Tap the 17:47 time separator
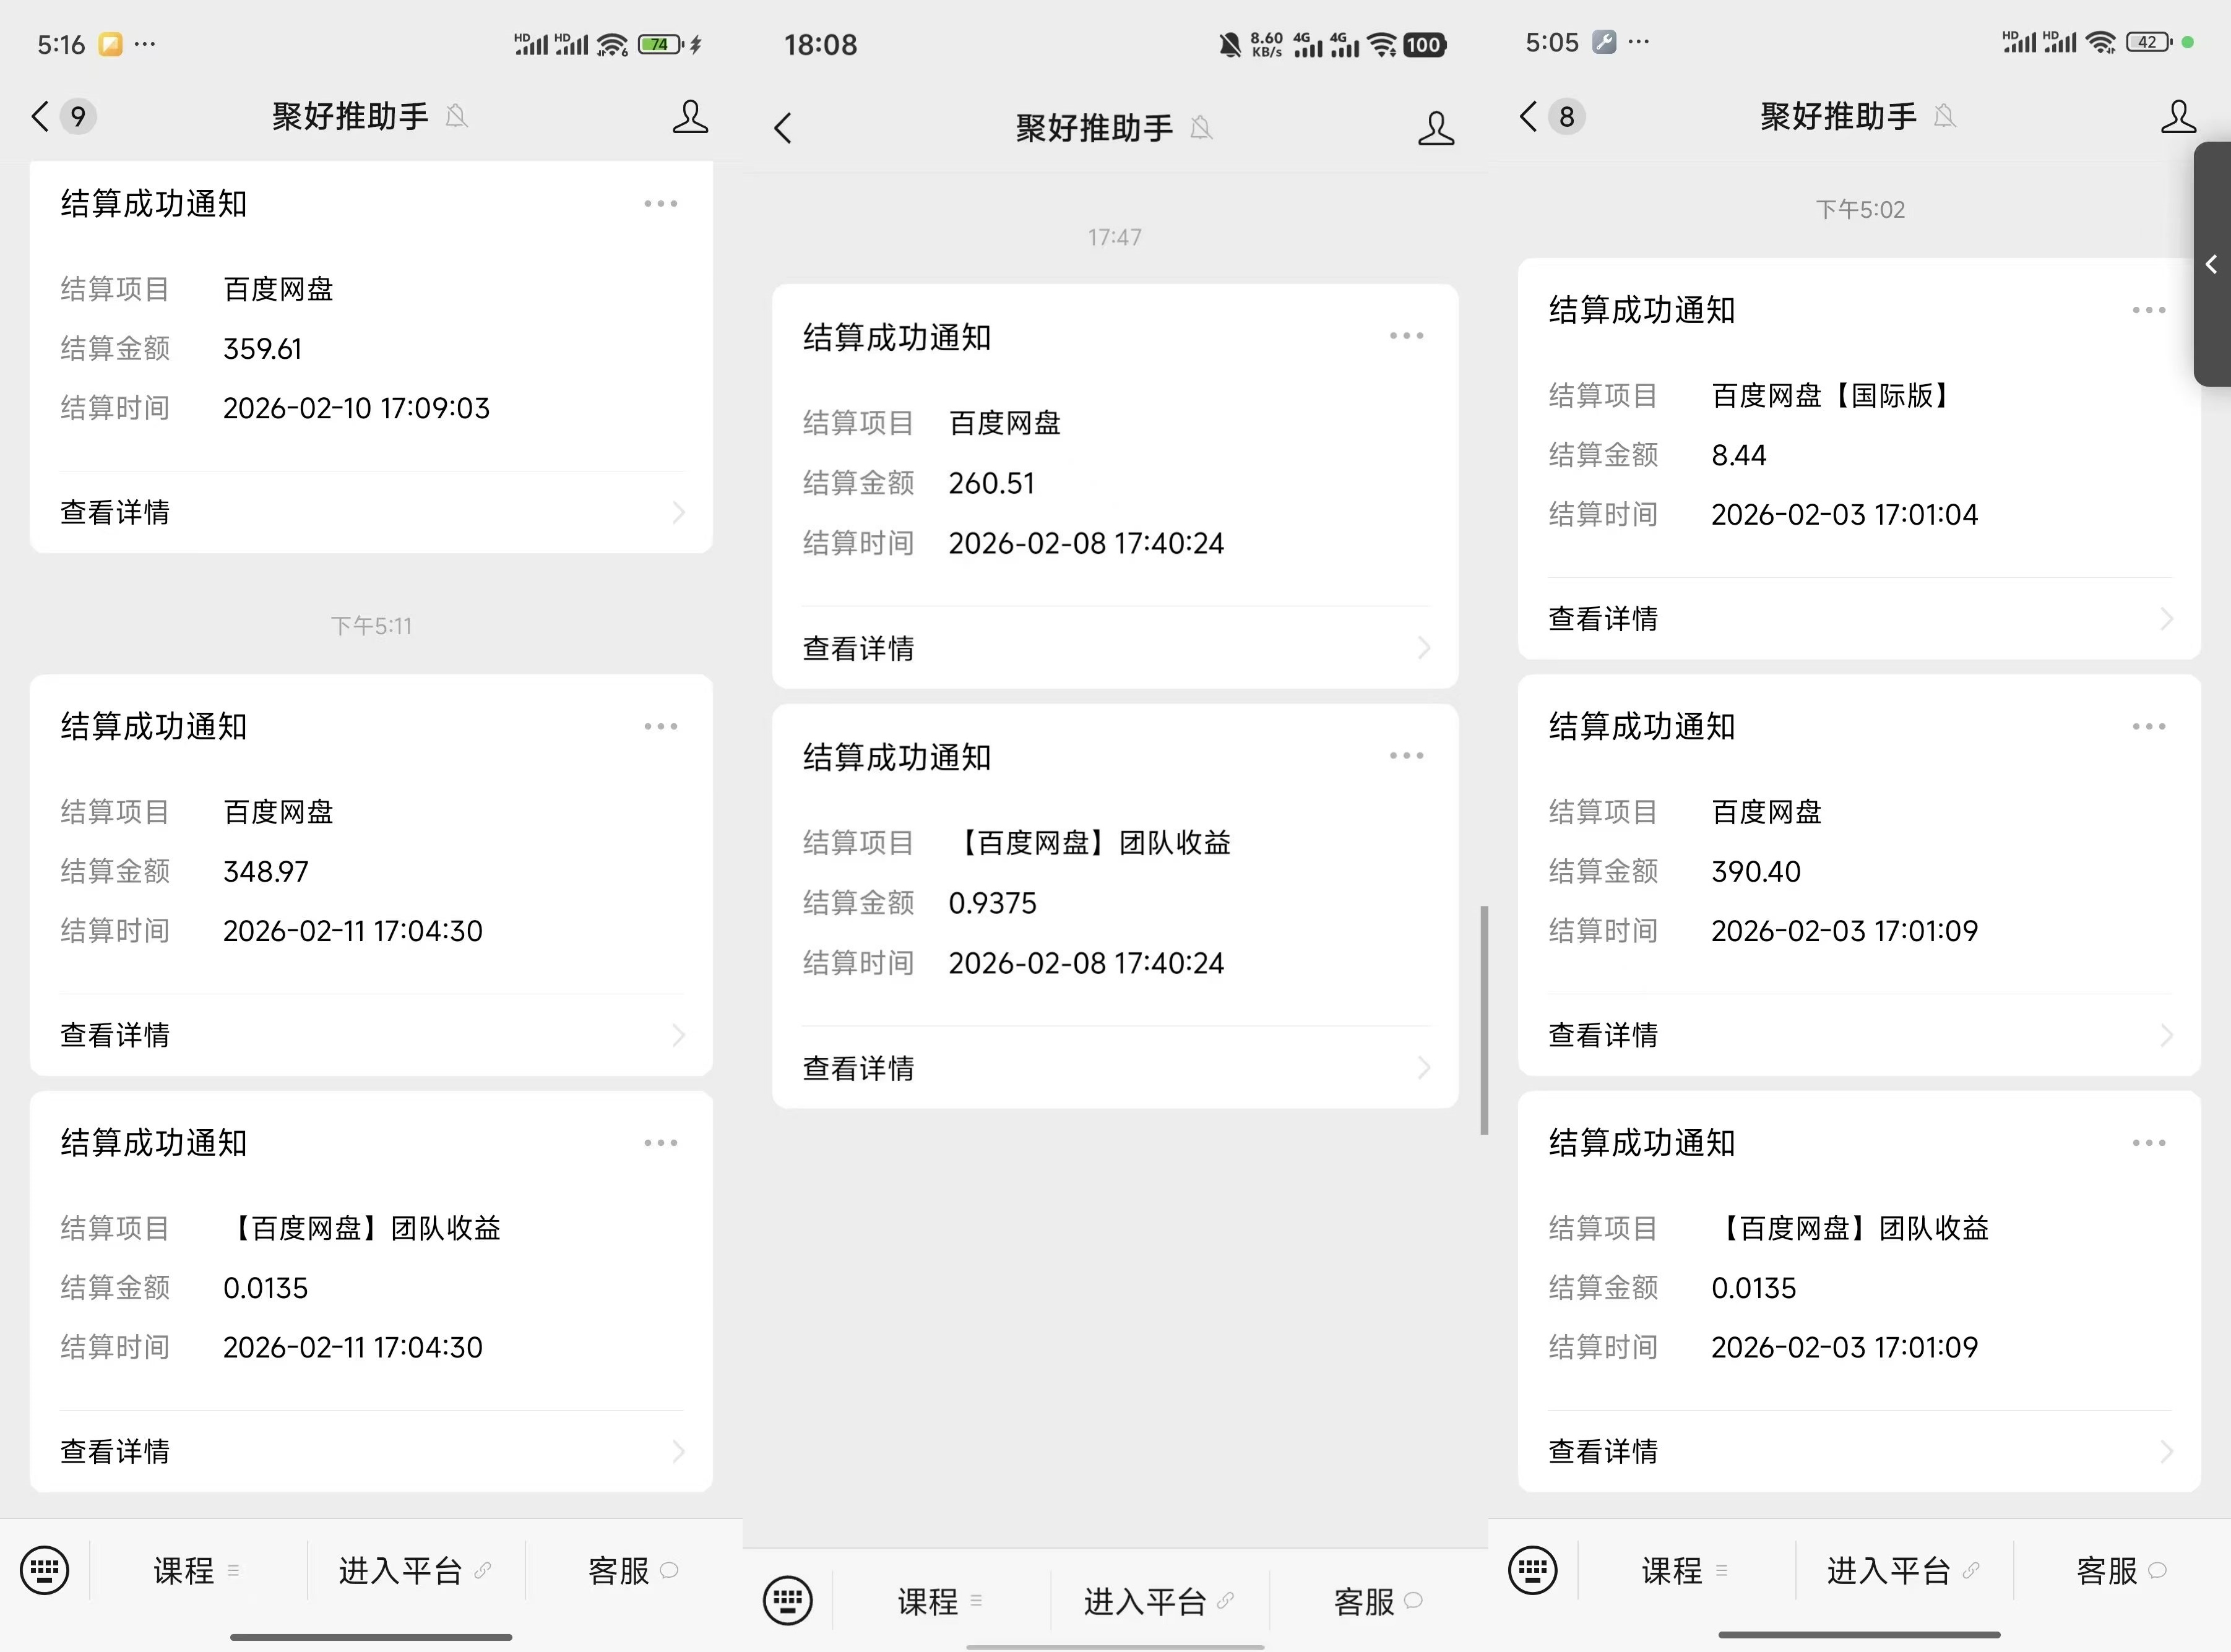Image resolution: width=2231 pixels, height=1652 pixels. [1114, 238]
